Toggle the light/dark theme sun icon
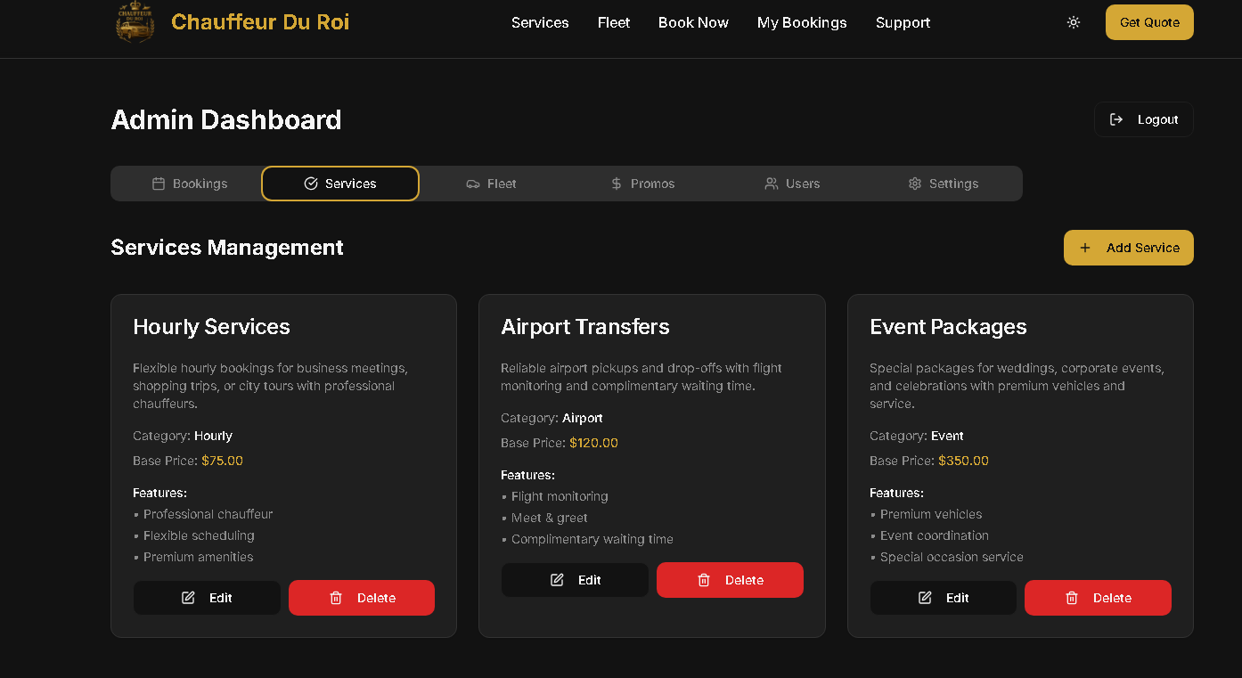 pos(1074,22)
